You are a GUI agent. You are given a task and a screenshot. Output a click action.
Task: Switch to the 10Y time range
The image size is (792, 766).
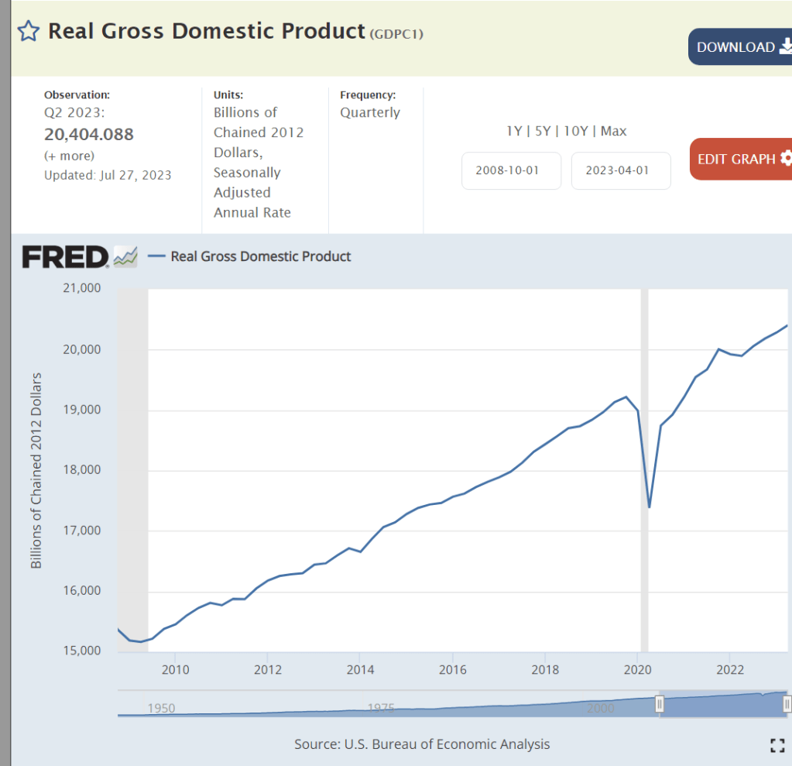click(577, 131)
